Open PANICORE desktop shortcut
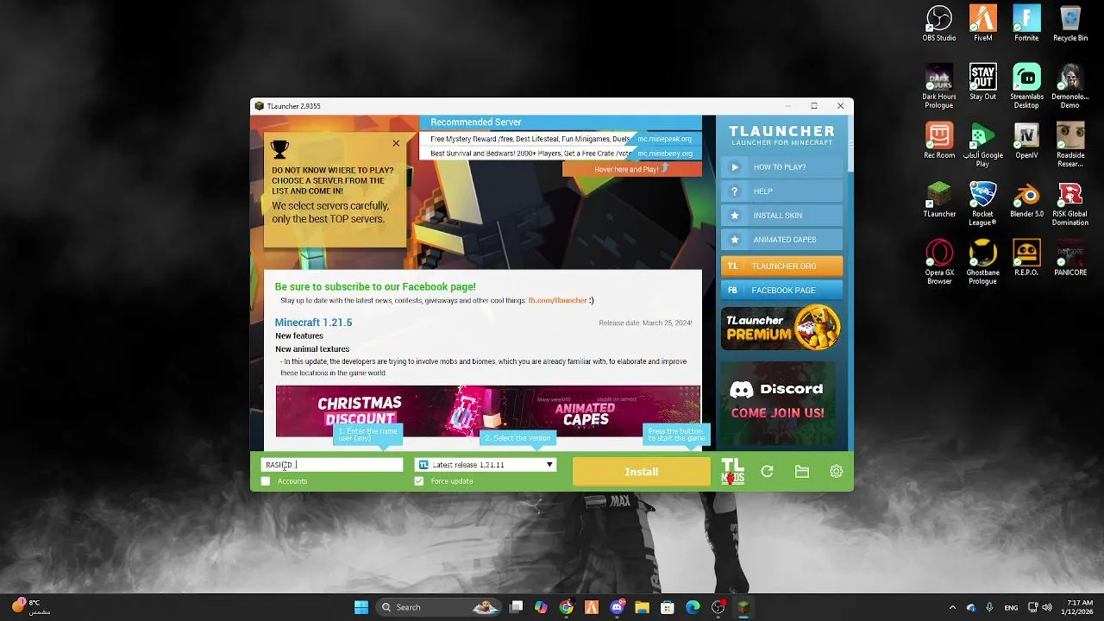Viewport: 1104px width, 621px height. 1070,259
